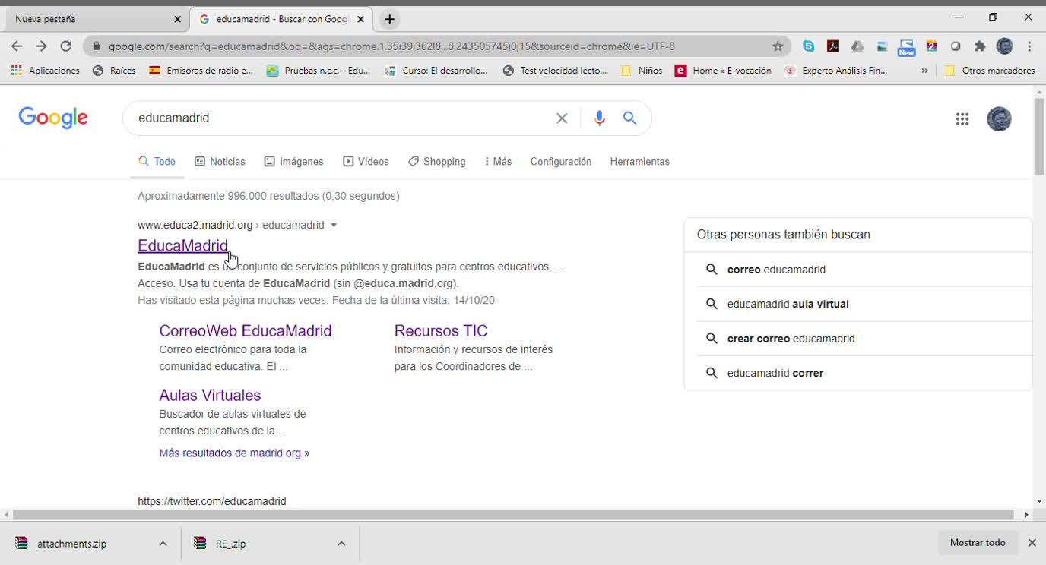The image size is (1046, 565).
Task: Open the CorreoWeb EducaMadrid link
Action: click(246, 330)
